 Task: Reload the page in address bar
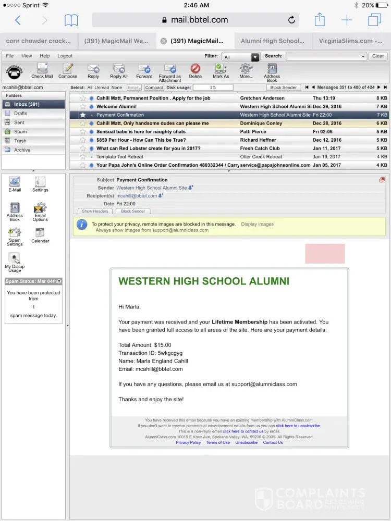pos(291,20)
